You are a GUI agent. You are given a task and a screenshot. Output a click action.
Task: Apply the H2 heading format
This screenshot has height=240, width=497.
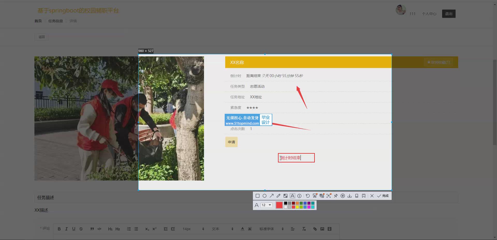pyautogui.click(x=118, y=229)
